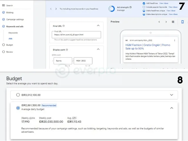Image resolution: width=188 pixels, height=141 pixels.
Task: Click the 17,990 weekly clicks value
Action: [x=26, y=122]
